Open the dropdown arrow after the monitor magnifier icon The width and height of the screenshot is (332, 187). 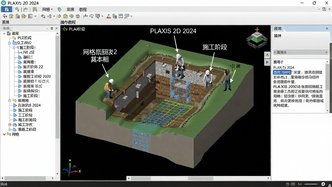pyautogui.click(x=102, y=16)
